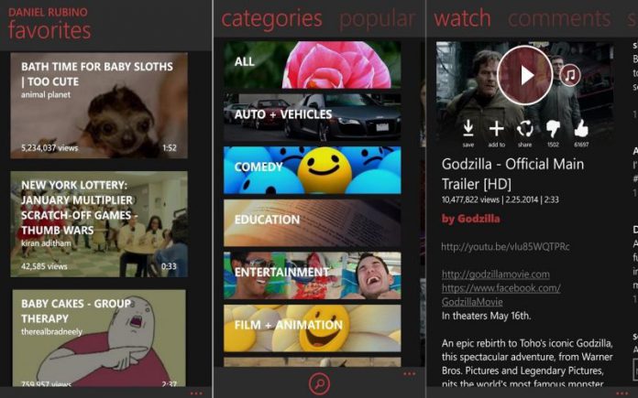Image resolution: width=638 pixels, height=398 pixels.
Task: Open search from the categories screen
Action: click(319, 383)
